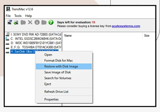Image resolution: width=160 pixels, height=112 pixels.
Task: Click the first folder icon in toolbar
Action: [23, 22]
